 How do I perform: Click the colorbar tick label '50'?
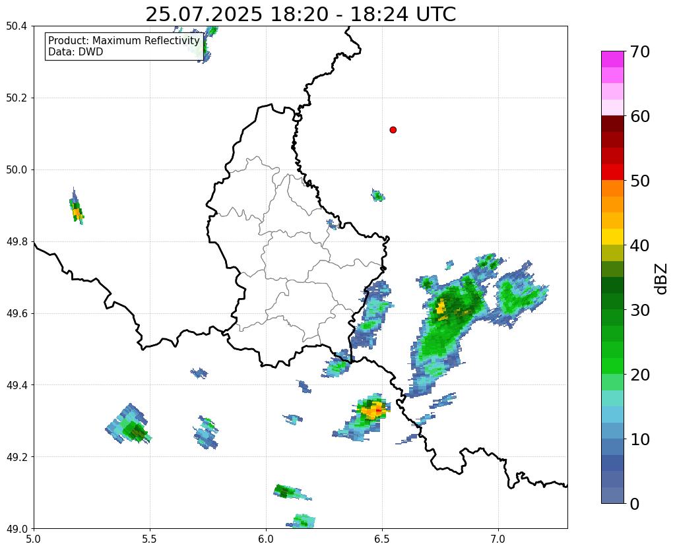click(640, 181)
